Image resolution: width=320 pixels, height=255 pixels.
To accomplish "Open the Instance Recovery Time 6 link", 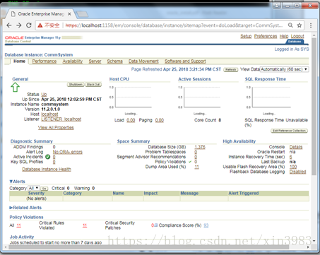I will (x=291, y=157).
